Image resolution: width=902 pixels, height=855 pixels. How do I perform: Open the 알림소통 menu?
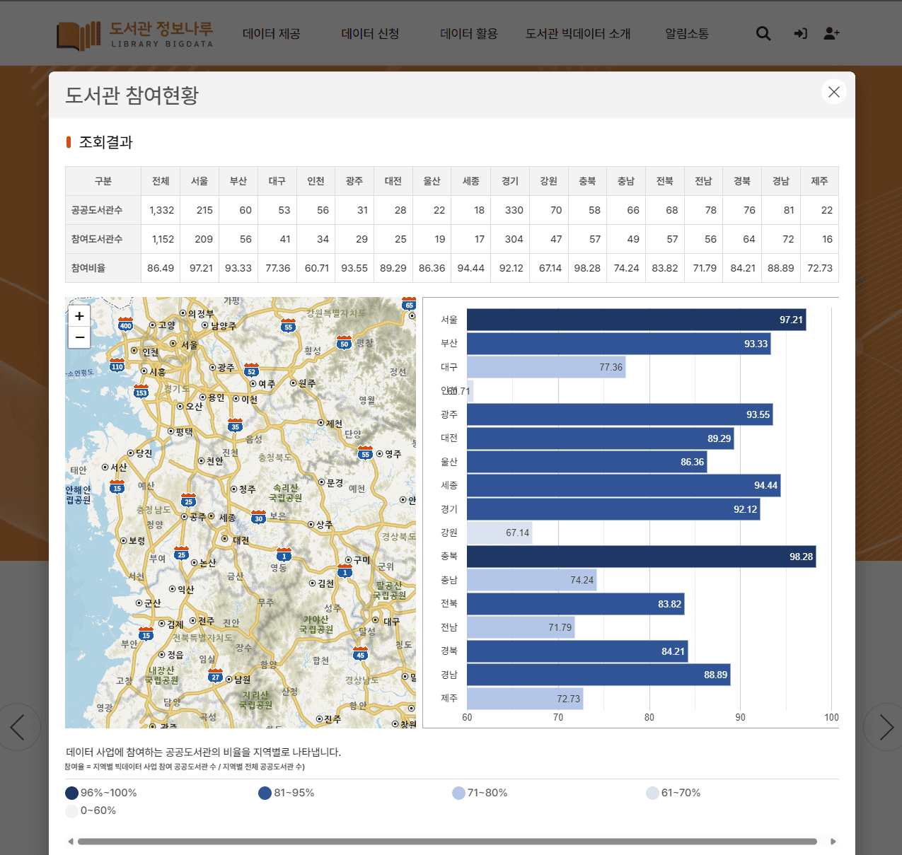click(687, 33)
